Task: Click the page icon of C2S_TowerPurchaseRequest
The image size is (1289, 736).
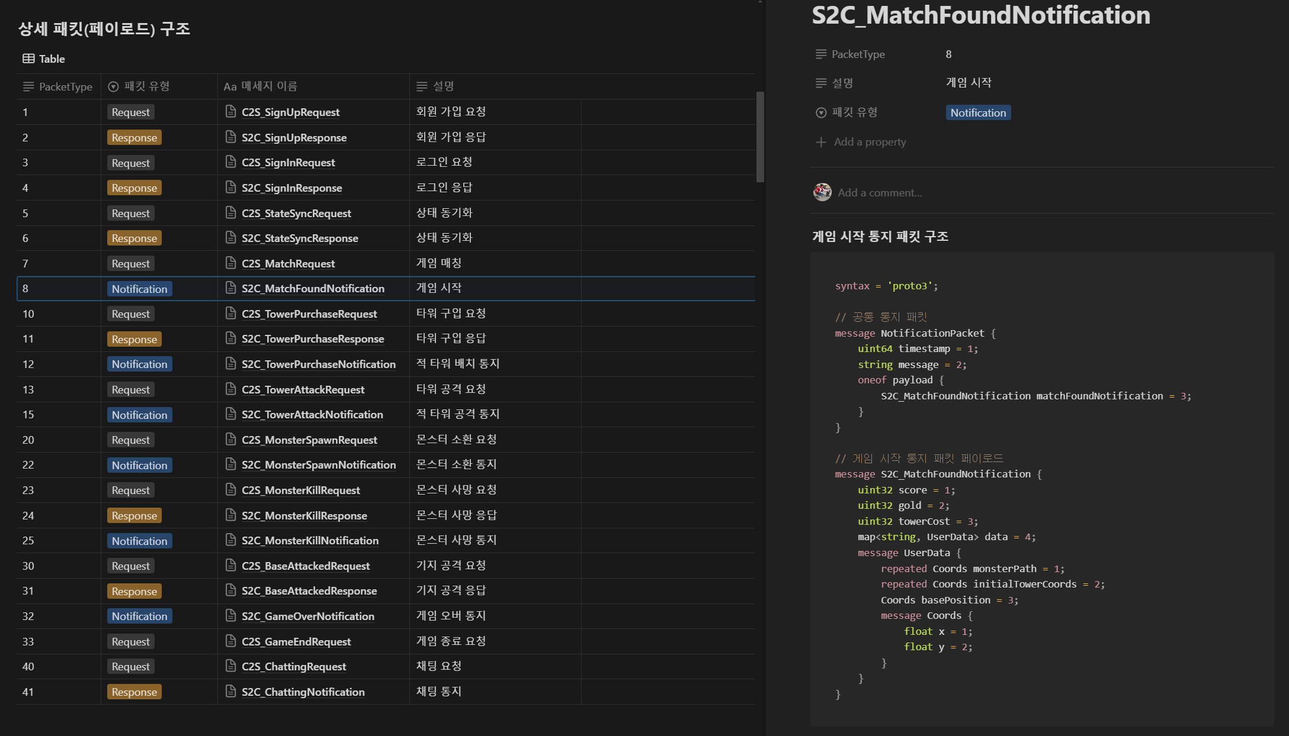Action: tap(231, 313)
